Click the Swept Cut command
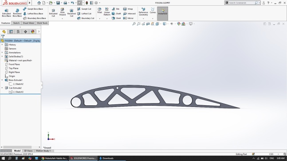The image size is (287, 161). 84,9
